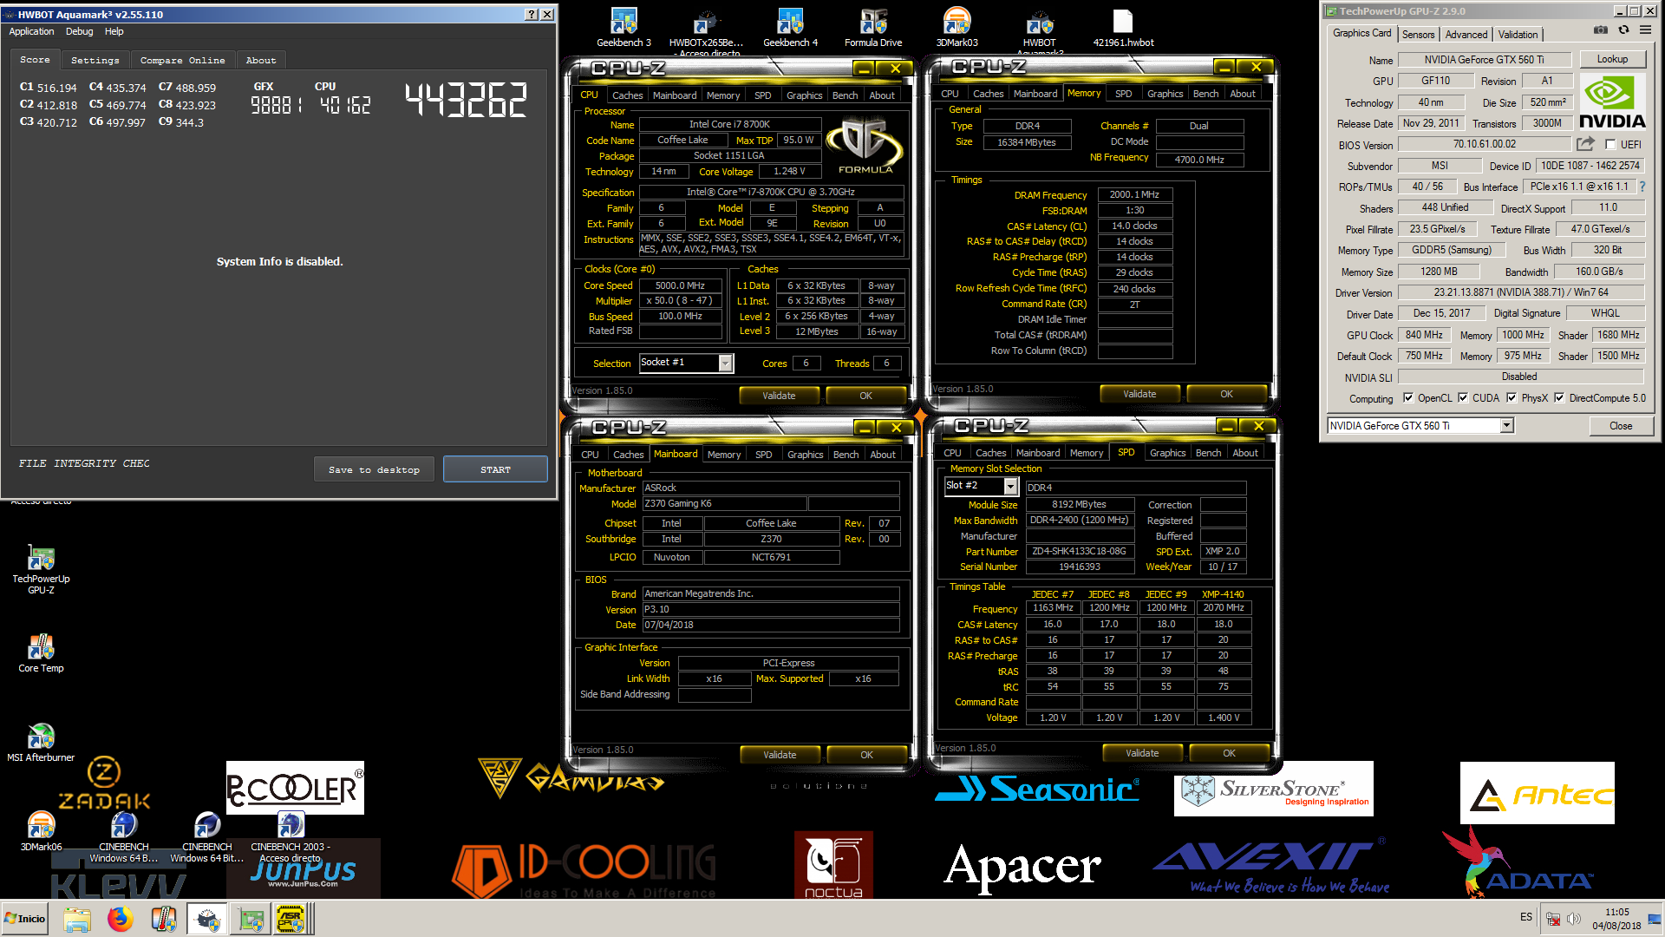Open the Core Temp desktop shortcut

tap(41, 653)
